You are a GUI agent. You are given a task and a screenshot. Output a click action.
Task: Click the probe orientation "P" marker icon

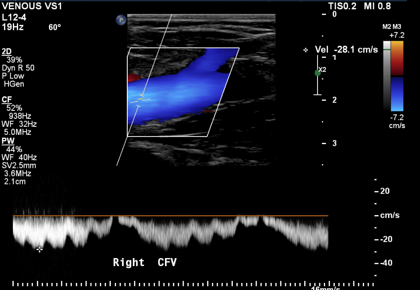121,20
